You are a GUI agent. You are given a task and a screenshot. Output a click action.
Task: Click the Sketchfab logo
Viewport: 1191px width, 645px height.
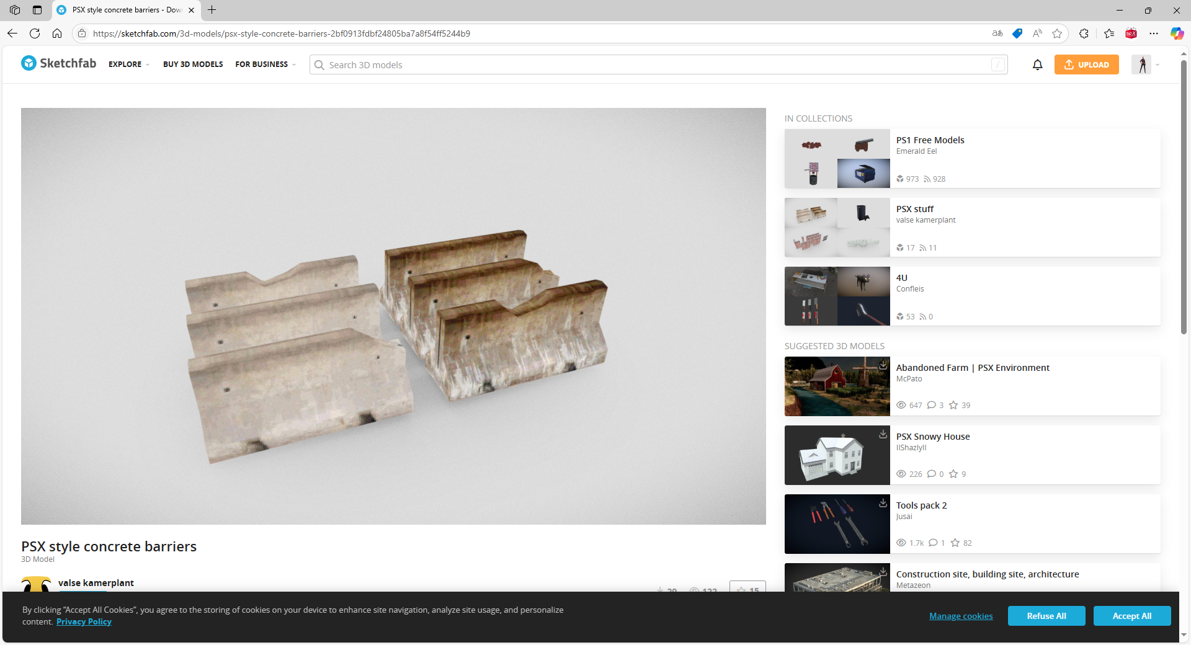pos(58,63)
